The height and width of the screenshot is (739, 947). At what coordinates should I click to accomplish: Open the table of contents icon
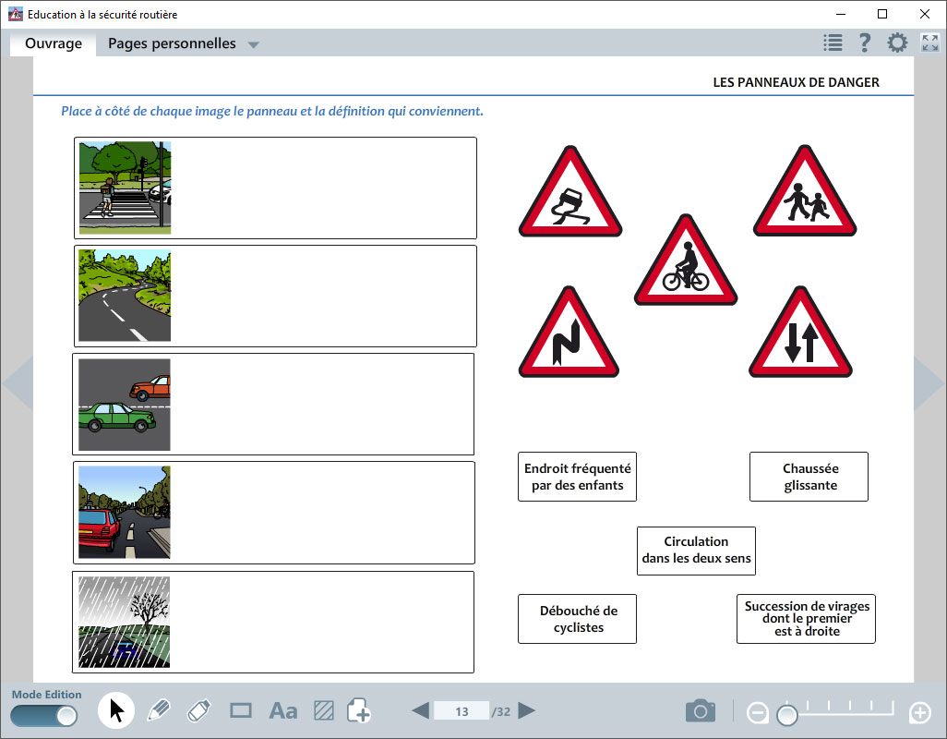click(832, 42)
